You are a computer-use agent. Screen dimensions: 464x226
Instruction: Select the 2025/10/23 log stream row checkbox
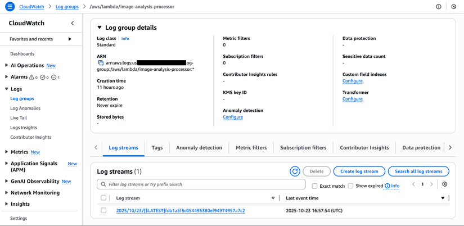click(x=103, y=211)
